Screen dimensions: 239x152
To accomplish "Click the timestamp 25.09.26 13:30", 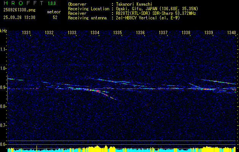I will point(19,17).
